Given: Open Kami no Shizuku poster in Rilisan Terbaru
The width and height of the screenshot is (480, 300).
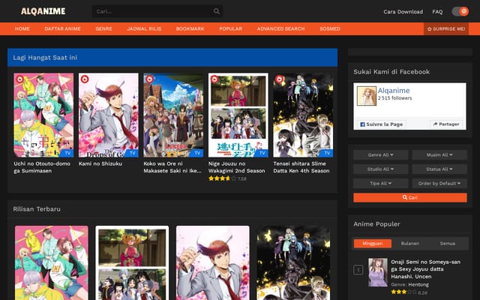Looking at the screenshot, I should [x=213, y=263].
